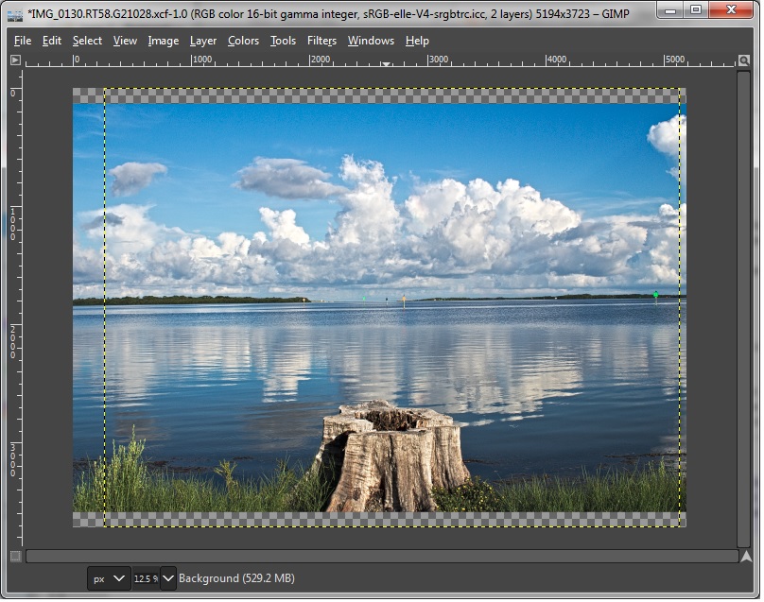This screenshot has height=602, width=764.
Task: Expand the zoom level dropdown arrow
Action: click(168, 578)
